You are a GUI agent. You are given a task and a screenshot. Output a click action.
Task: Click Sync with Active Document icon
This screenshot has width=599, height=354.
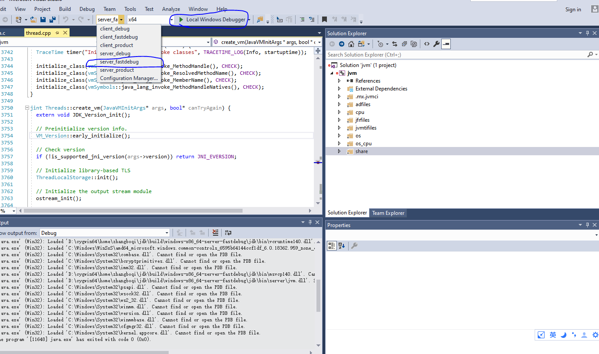395,44
